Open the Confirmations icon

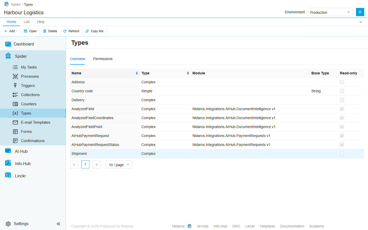click(15, 141)
